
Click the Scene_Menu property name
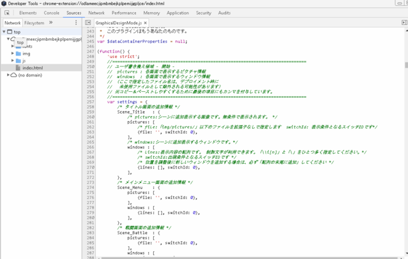(x=130, y=188)
